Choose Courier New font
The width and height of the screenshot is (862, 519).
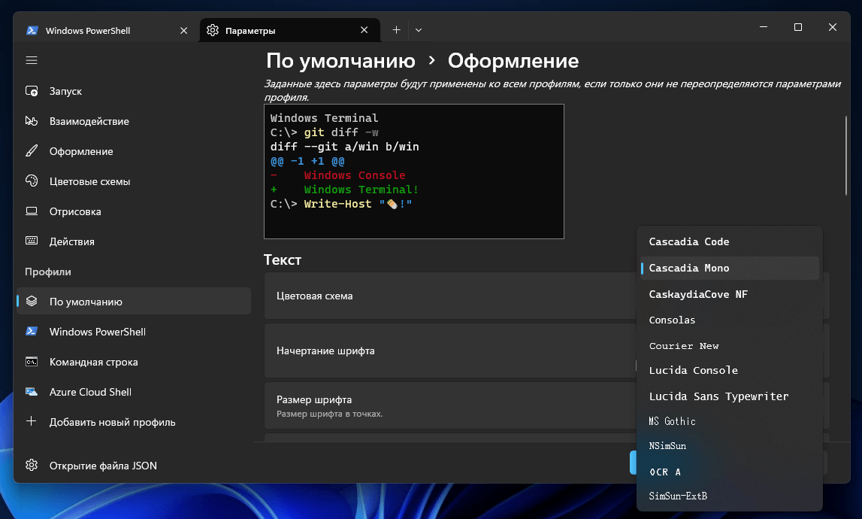point(730,346)
